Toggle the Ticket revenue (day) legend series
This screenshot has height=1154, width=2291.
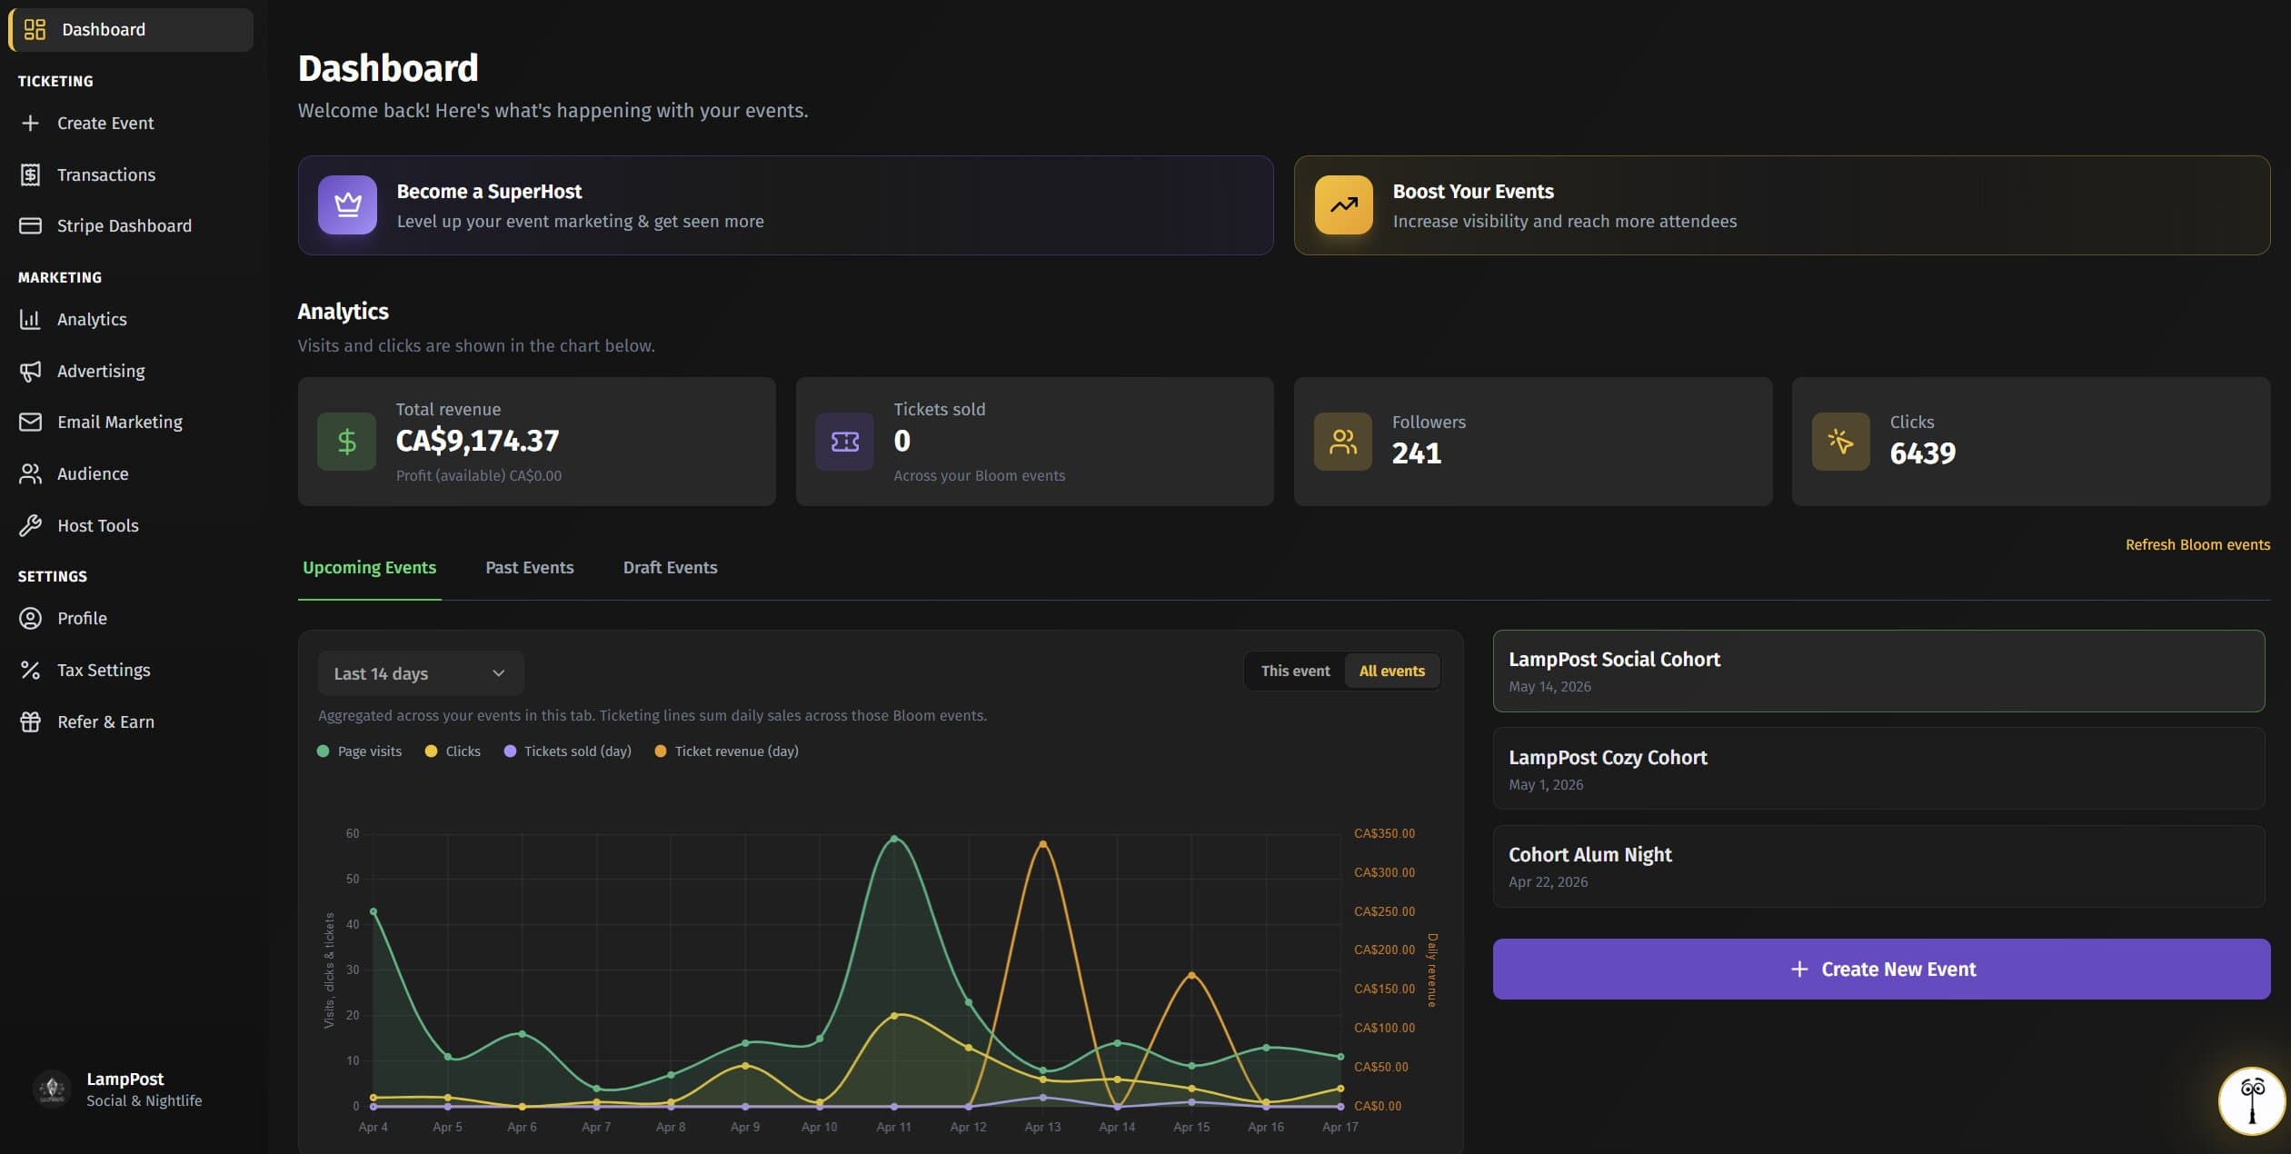726,751
